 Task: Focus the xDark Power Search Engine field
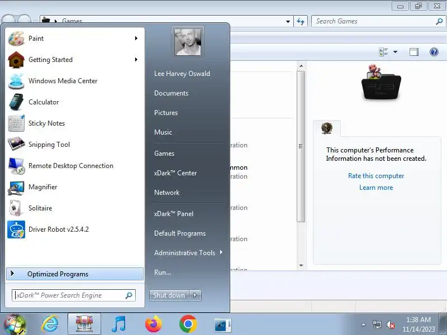coord(74,295)
